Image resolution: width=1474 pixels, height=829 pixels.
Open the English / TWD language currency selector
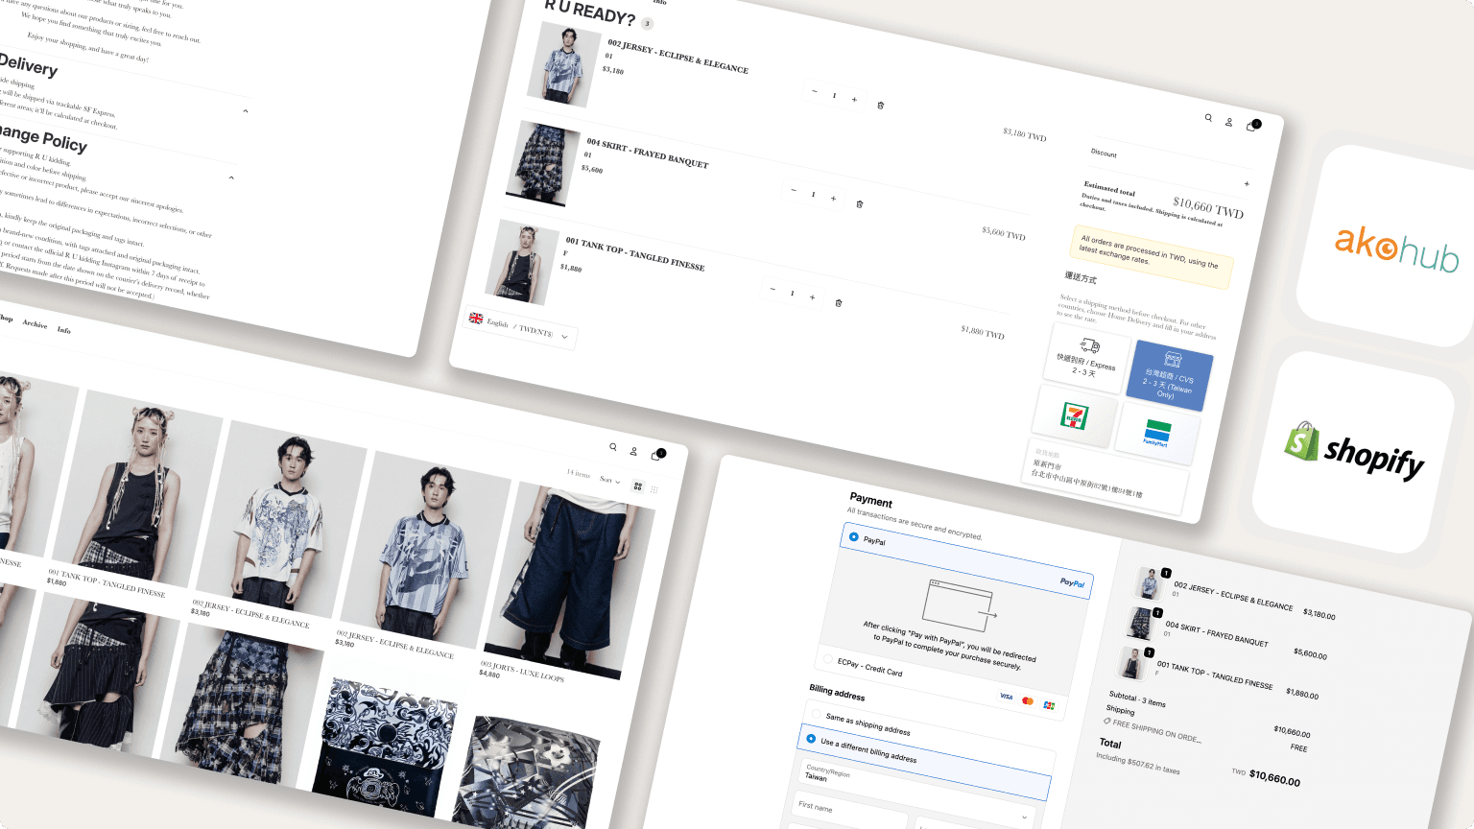(520, 326)
